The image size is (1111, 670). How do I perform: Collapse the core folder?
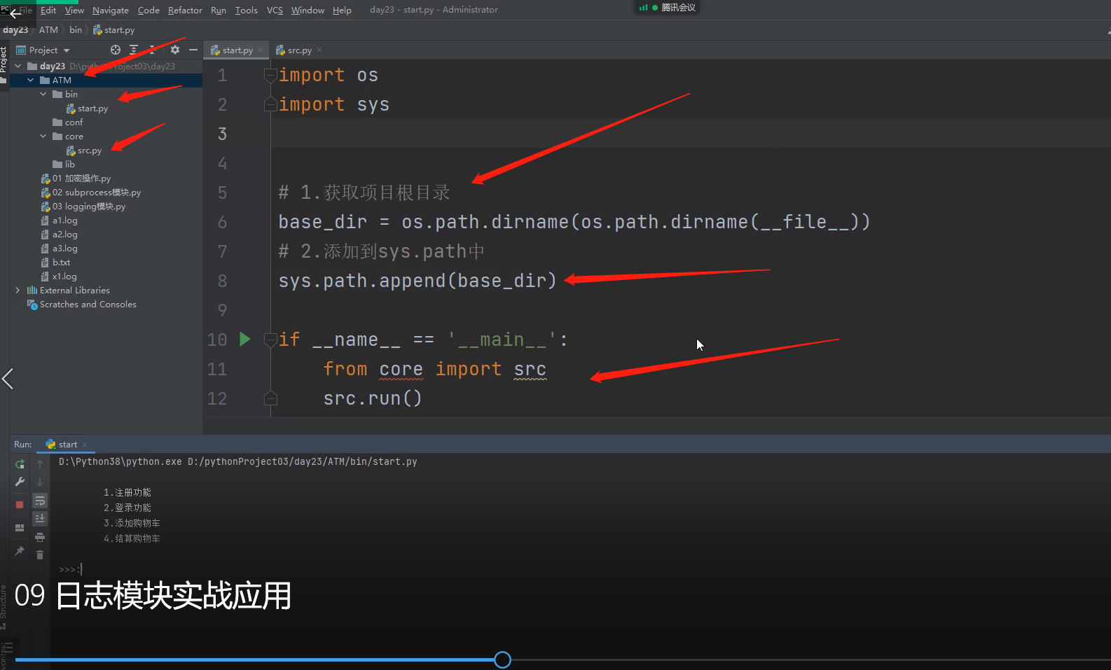click(43, 136)
